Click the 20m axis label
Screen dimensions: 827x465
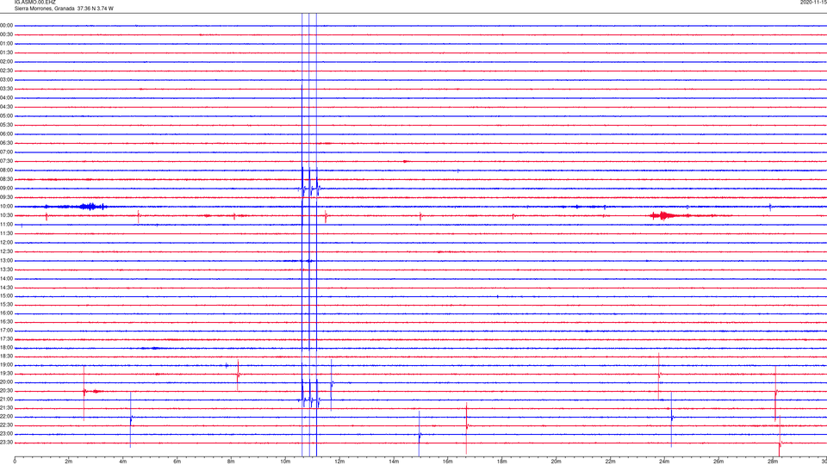click(556, 462)
